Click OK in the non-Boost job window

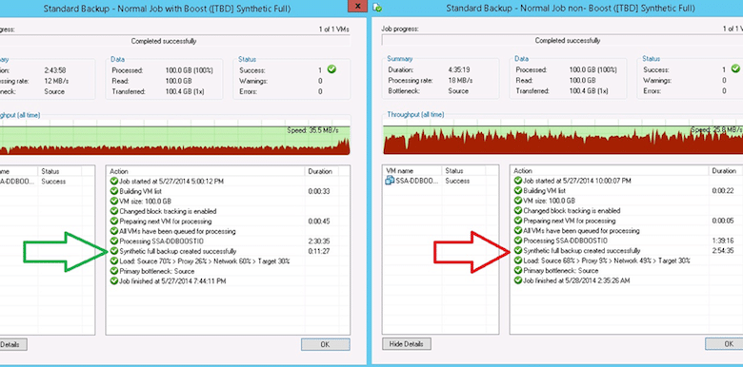click(x=724, y=344)
